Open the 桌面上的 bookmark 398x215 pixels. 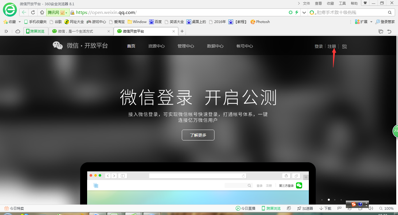tap(196, 22)
